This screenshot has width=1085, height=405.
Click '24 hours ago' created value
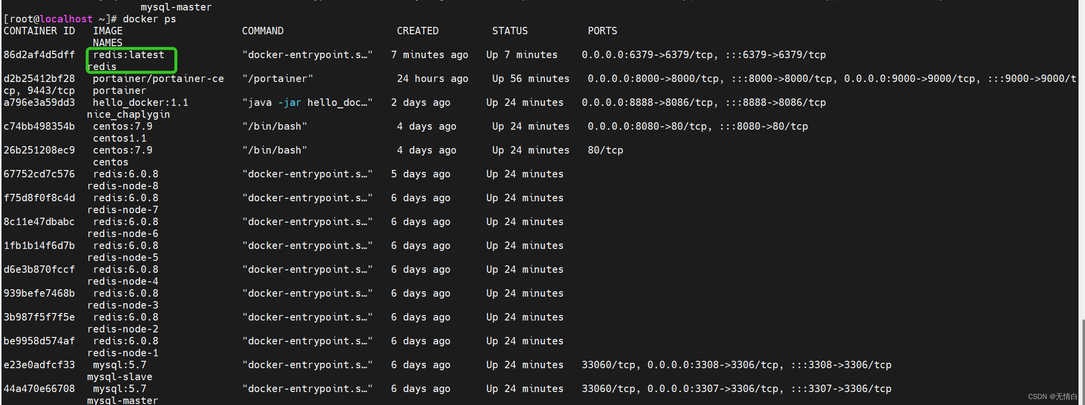point(433,79)
